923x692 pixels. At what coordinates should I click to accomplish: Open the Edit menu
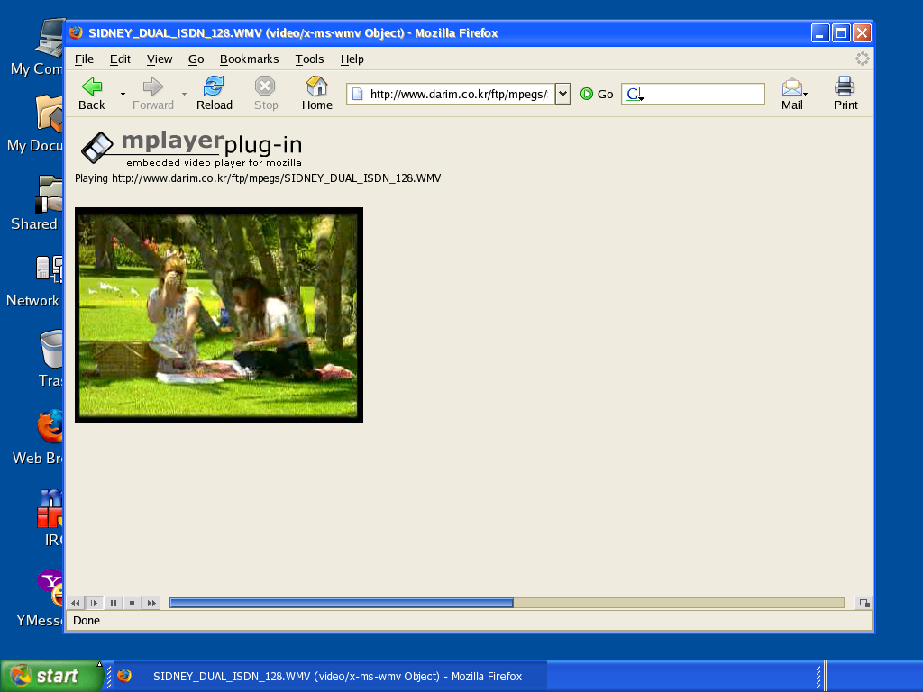[120, 59]
